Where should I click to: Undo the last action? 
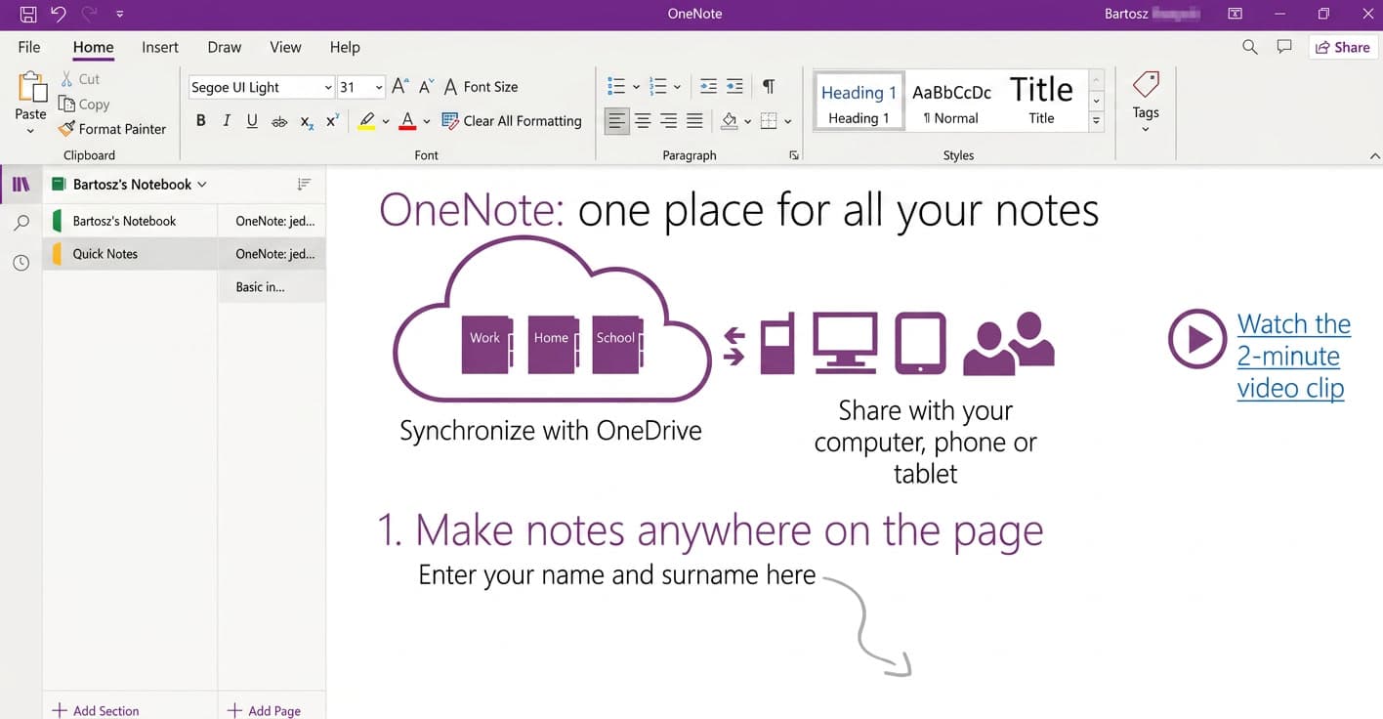[59, 14]
